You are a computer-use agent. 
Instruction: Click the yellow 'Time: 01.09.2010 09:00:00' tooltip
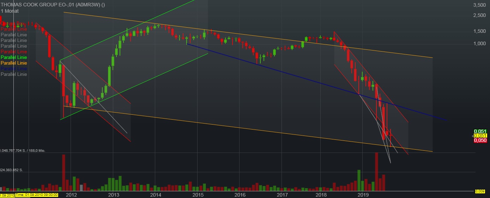[37, 195]
